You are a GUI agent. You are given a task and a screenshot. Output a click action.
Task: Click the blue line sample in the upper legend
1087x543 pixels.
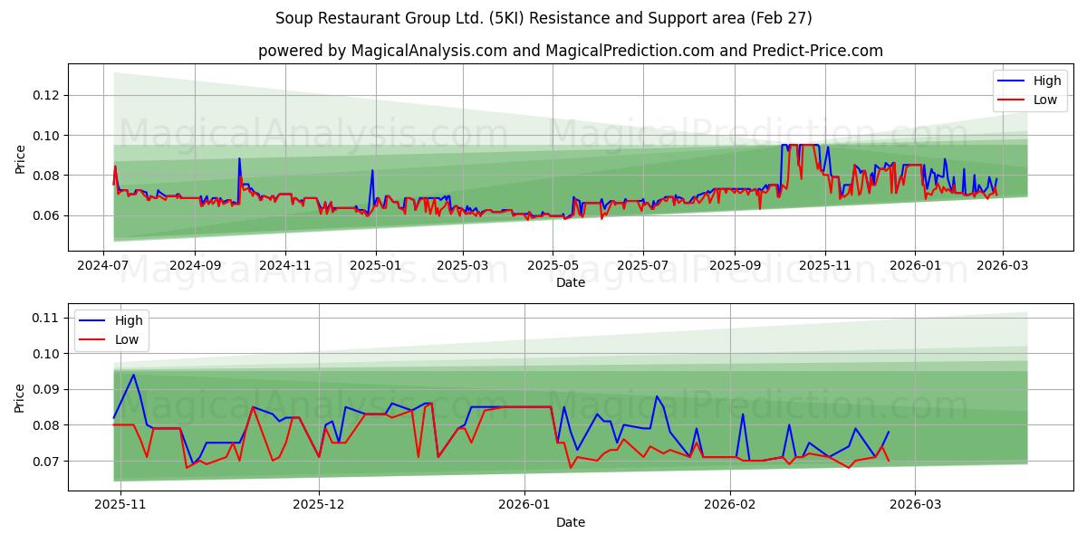[1012, 81]
